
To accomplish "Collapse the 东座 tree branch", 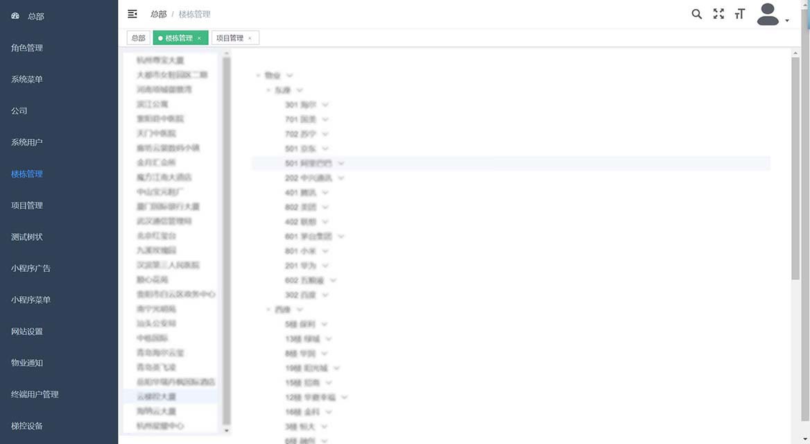I will pyautogui.click(x=268, y=90).
